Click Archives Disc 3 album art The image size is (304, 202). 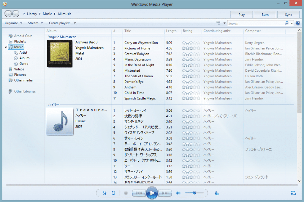click(60, 54)
